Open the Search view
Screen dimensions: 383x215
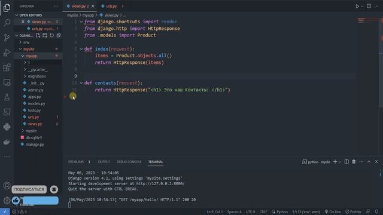pos(7,23)
